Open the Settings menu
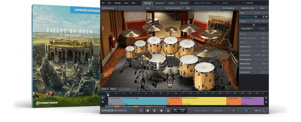 pos(118,3)
